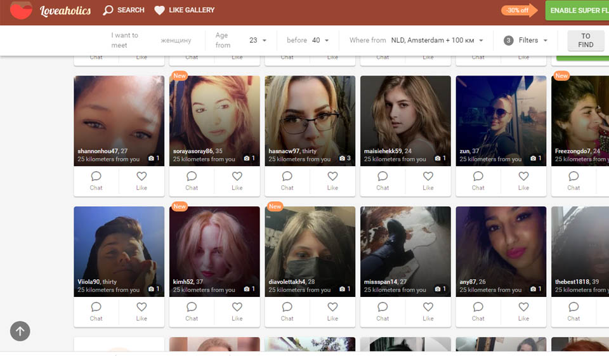Click Enable Super Flirt green button
The height and width of the screenshot is (356, 609).
(579, 10)
